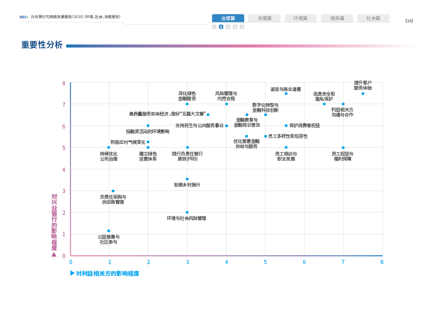This screenshot has height=316, width=435.
Task: Jump to sub-page indicator 3
Action: point(228,27)
